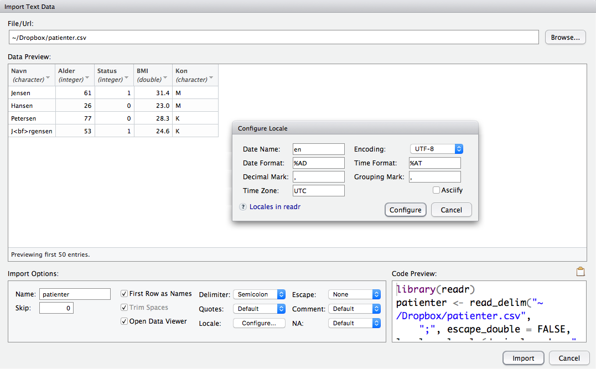Click Configure button in locale dialog

[x=406, y=210]
